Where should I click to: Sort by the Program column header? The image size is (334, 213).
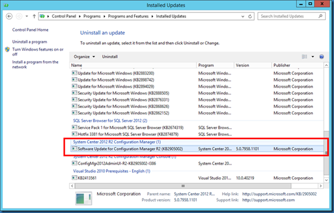coord(215,65)
